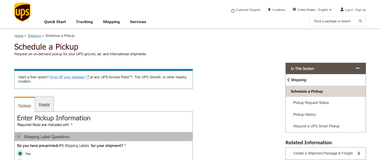The image size is (380, 160).
Task: Click the UPS shield logo
Action: [x=22, y=12]
